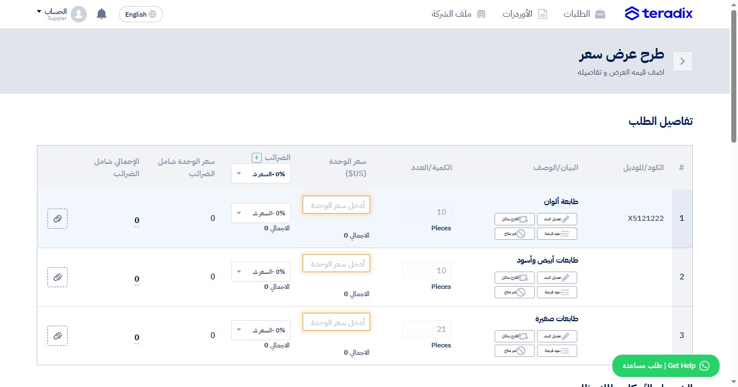Open the tax dropdown in row 2

coord(261,272)
